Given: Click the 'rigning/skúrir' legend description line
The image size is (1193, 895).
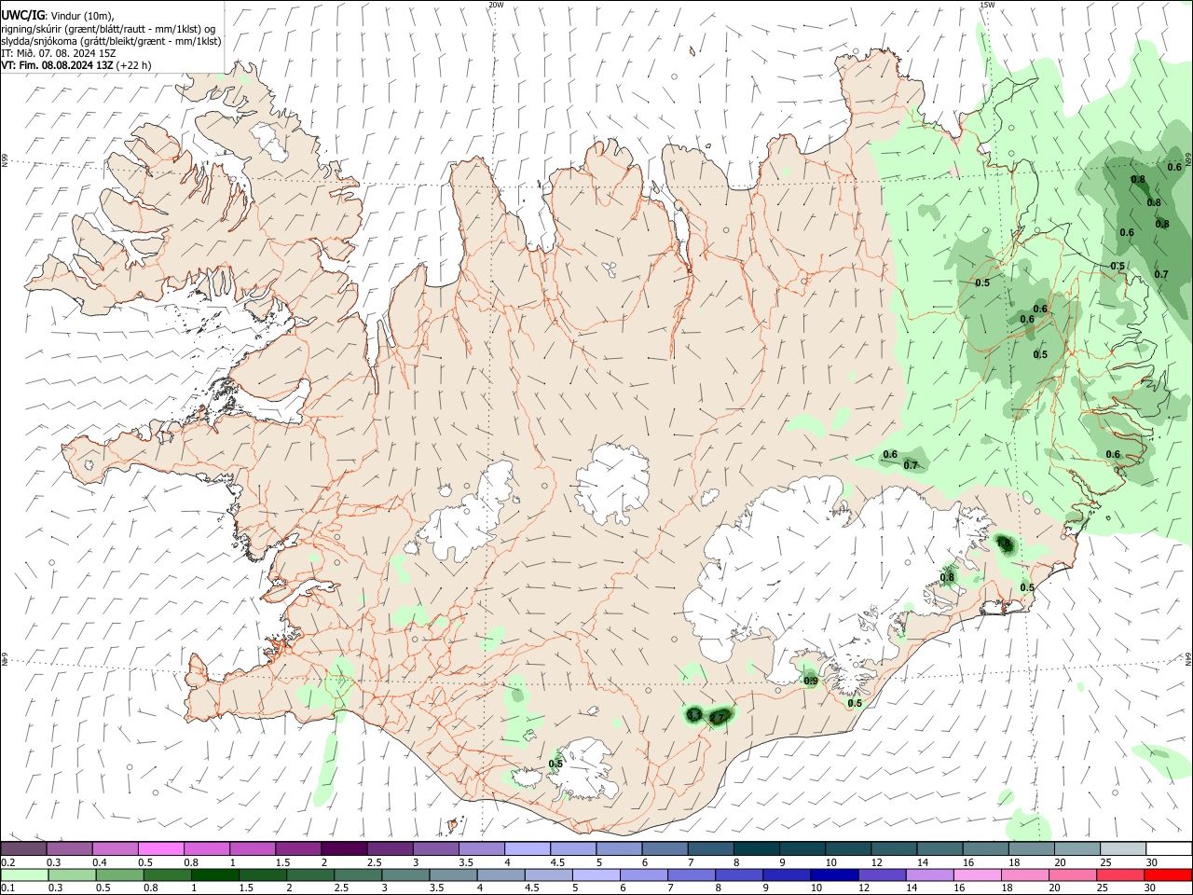Looking at the screenshot, I should click(x=108, y=29).
